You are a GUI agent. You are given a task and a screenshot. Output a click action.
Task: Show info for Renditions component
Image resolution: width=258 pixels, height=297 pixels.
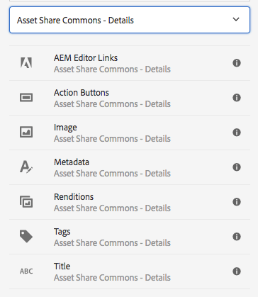click(237, 202)
